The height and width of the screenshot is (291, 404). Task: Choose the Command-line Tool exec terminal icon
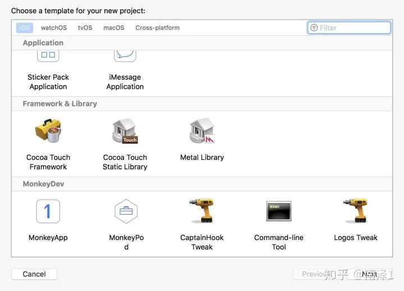pos(279,211)
